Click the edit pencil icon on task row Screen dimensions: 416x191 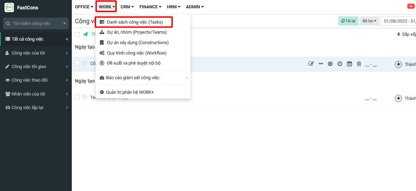point(311,64)
